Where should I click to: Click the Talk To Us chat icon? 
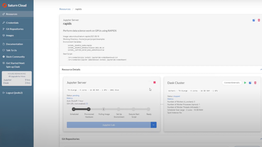(4, 50)
